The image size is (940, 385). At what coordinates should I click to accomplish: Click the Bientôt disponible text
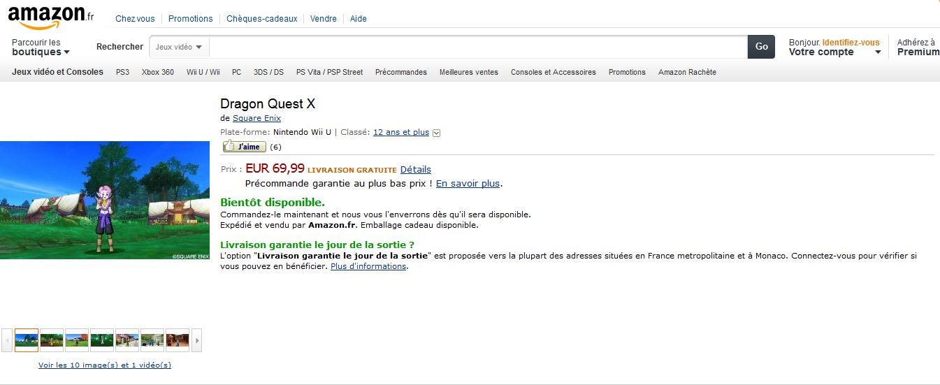point(273,203)
